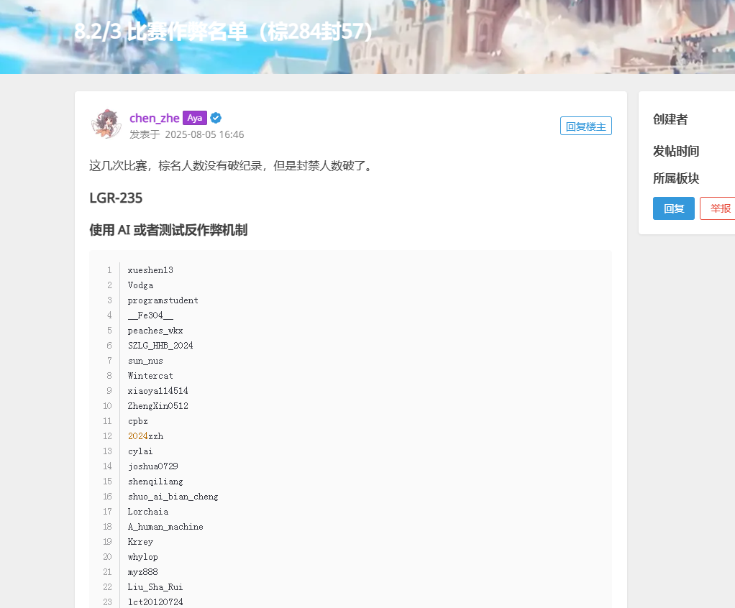Click username ZhengXin0512 in the list

158,406
